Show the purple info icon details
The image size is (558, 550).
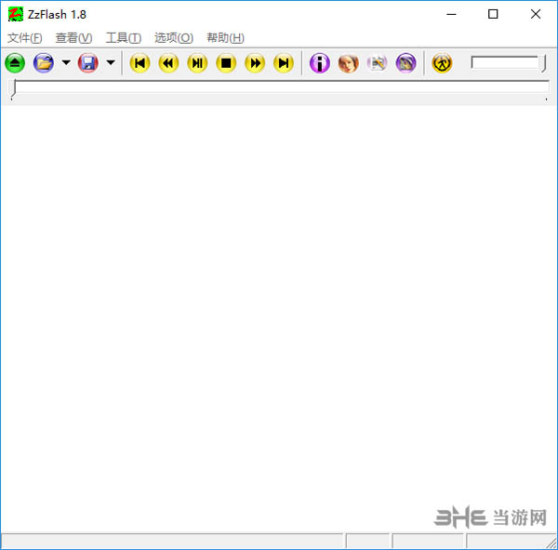(320, 63)
